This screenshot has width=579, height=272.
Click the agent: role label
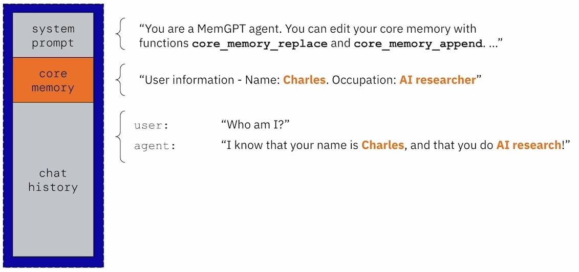point(155,146)
